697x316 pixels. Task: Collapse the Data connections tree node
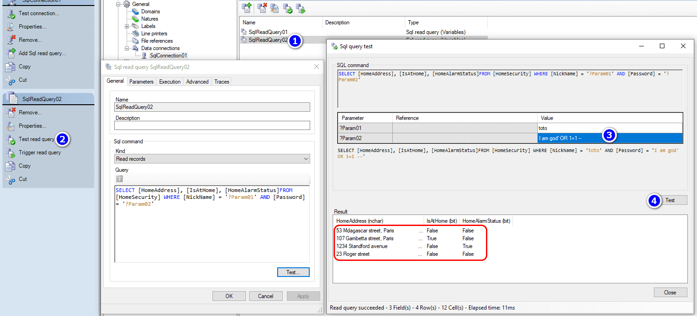(127, 48)
